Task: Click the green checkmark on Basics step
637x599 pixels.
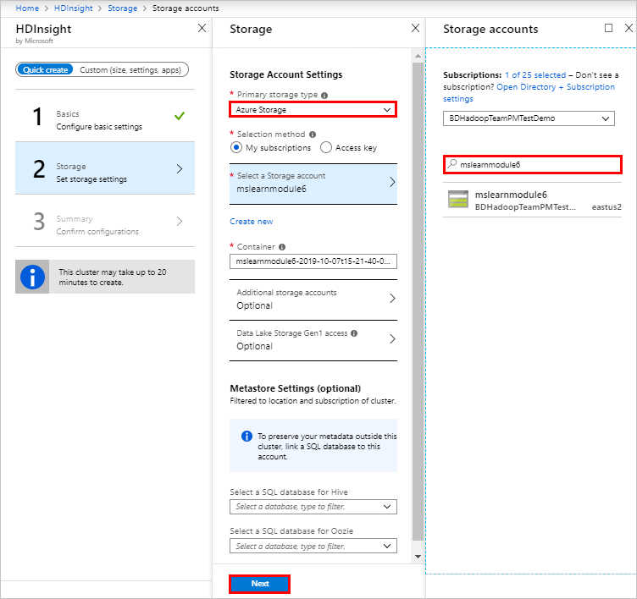Action: click(x=180, y=116)
